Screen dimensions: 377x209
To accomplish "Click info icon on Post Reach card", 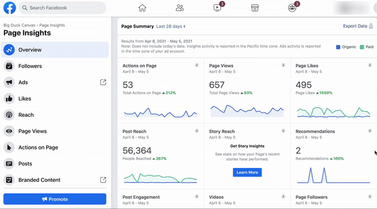I will tap(197, 131).
